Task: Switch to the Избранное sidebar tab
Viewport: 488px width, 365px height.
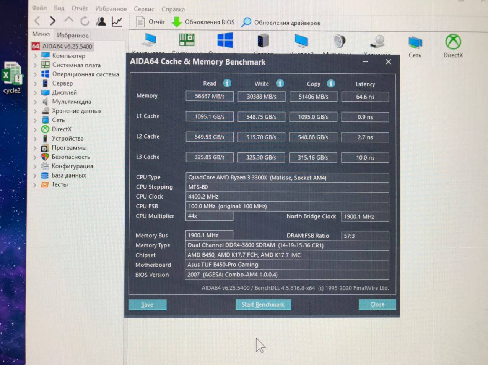Action: click(73, 35)
